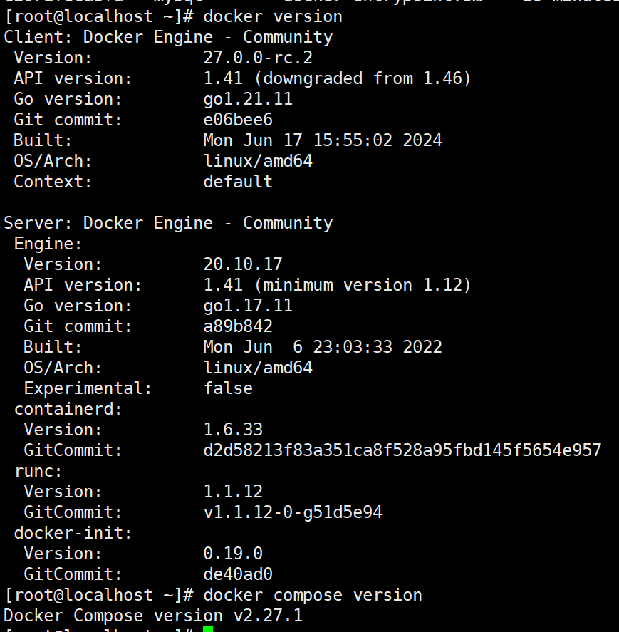Screen dimensions: 619x632
Task: Click the 'Server: Docker Engine - Community' heading
Action: tap(168, 223)
